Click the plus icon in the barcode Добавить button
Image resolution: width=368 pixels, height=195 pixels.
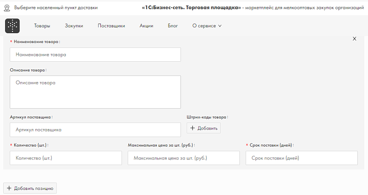[x=193, y=128]
